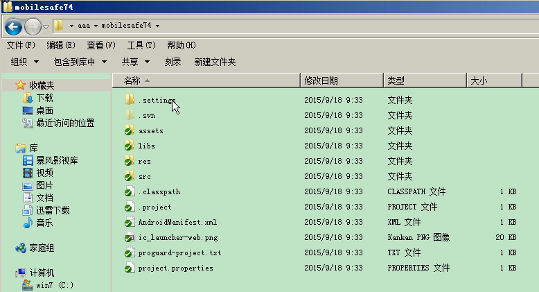539x292 pixels.
Task: Click the Forward navigation arrow button
Action: 33,26
